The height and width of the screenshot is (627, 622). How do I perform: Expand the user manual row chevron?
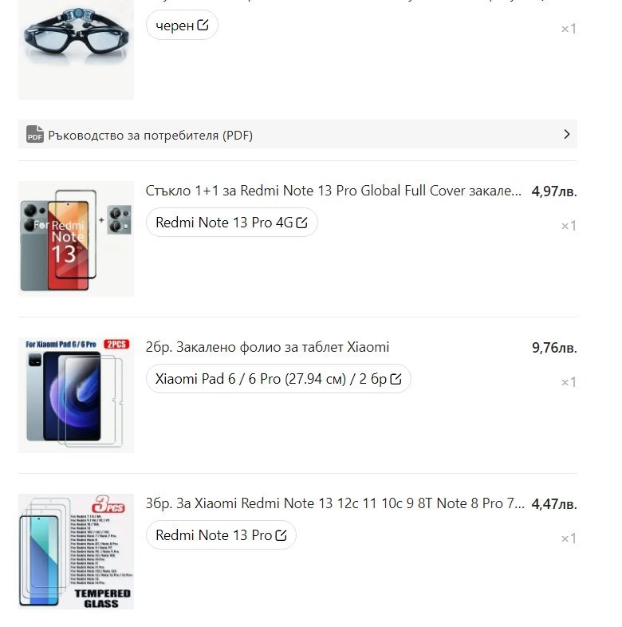[566, 134]
